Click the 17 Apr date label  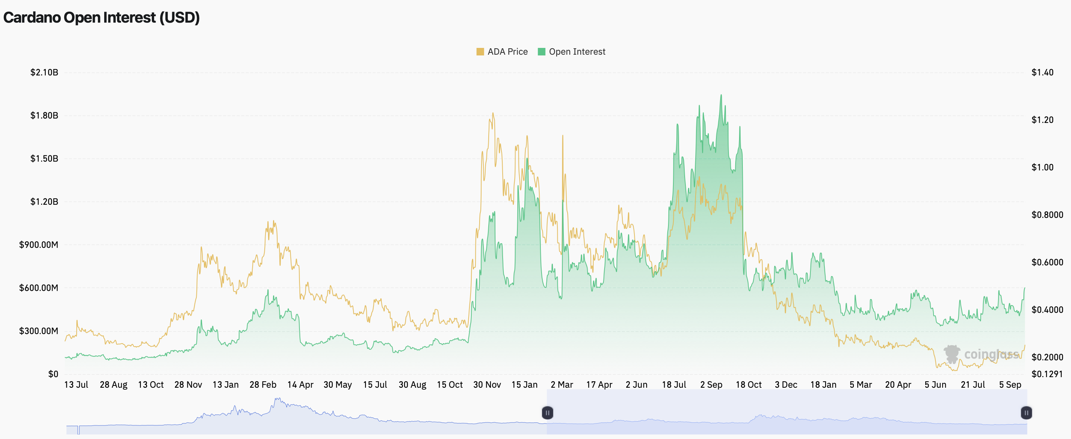pyautogui.click(x=599, y=385)
